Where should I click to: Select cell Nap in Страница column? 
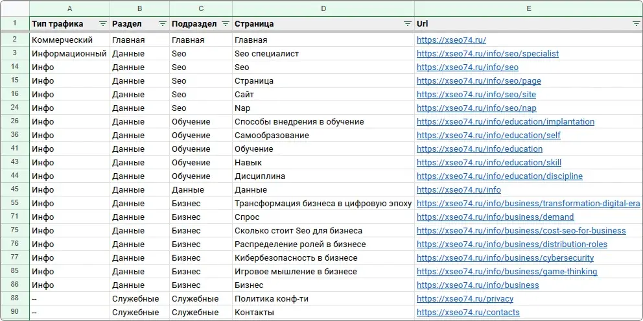click(x=323, y=108)
